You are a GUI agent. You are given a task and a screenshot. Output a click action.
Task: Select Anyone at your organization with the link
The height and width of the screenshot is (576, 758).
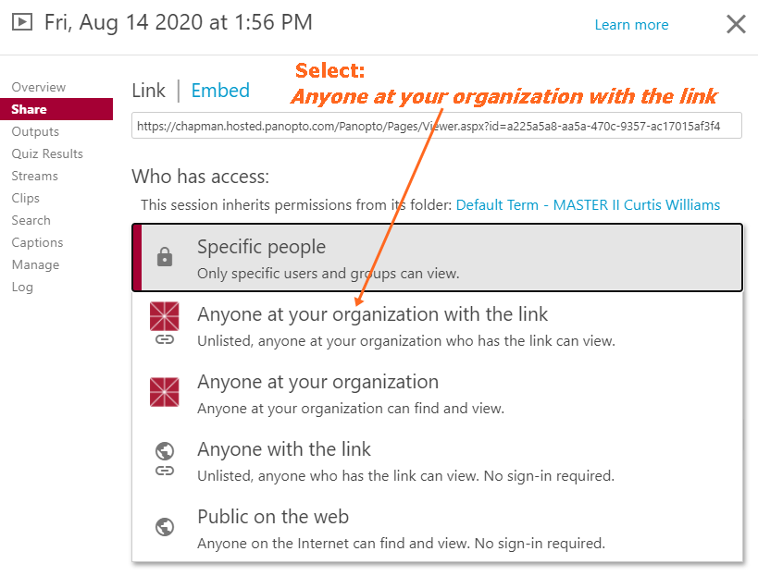pos(372,314)
